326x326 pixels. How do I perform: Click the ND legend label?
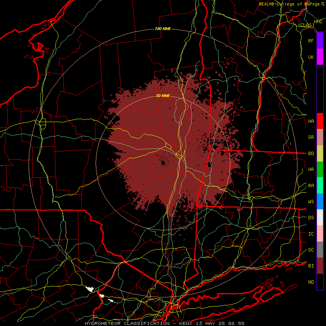(x=311, y=282)
